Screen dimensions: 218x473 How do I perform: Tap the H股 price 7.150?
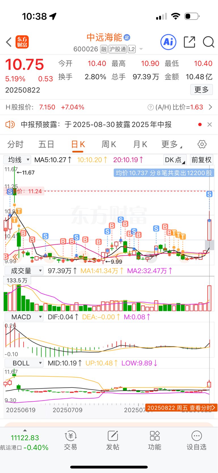tap(47, 107)
